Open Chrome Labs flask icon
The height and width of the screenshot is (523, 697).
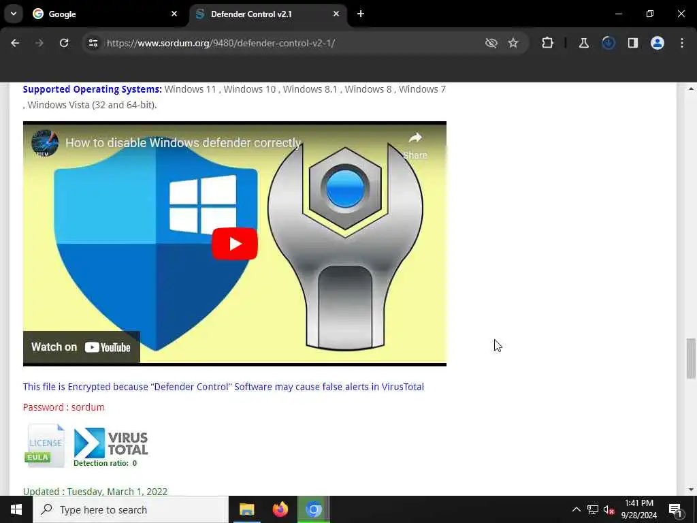[583, 43]
